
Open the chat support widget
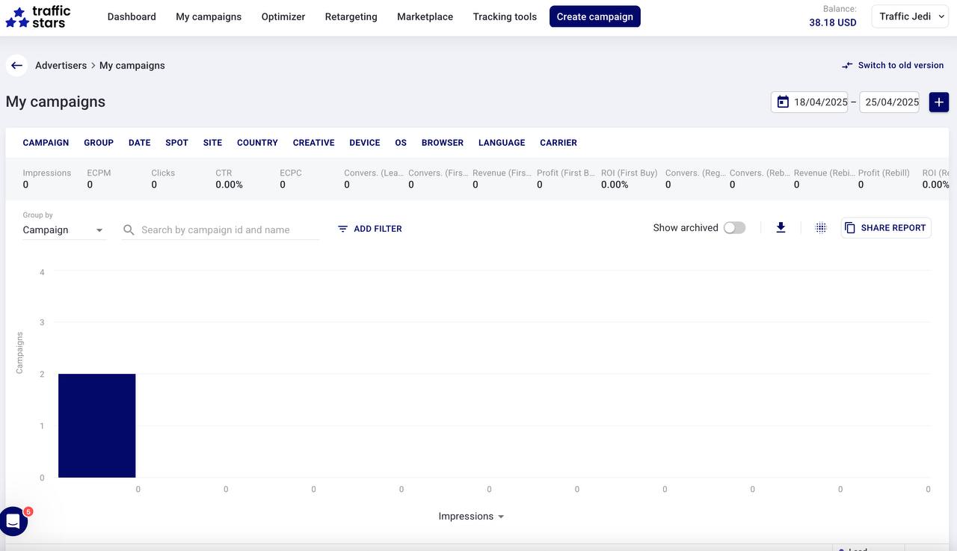coord(13,522)
